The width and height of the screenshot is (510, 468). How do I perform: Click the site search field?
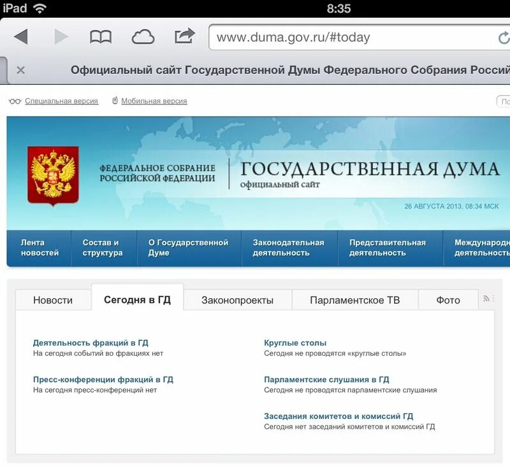pyautogui.click(x=503, y=101)
